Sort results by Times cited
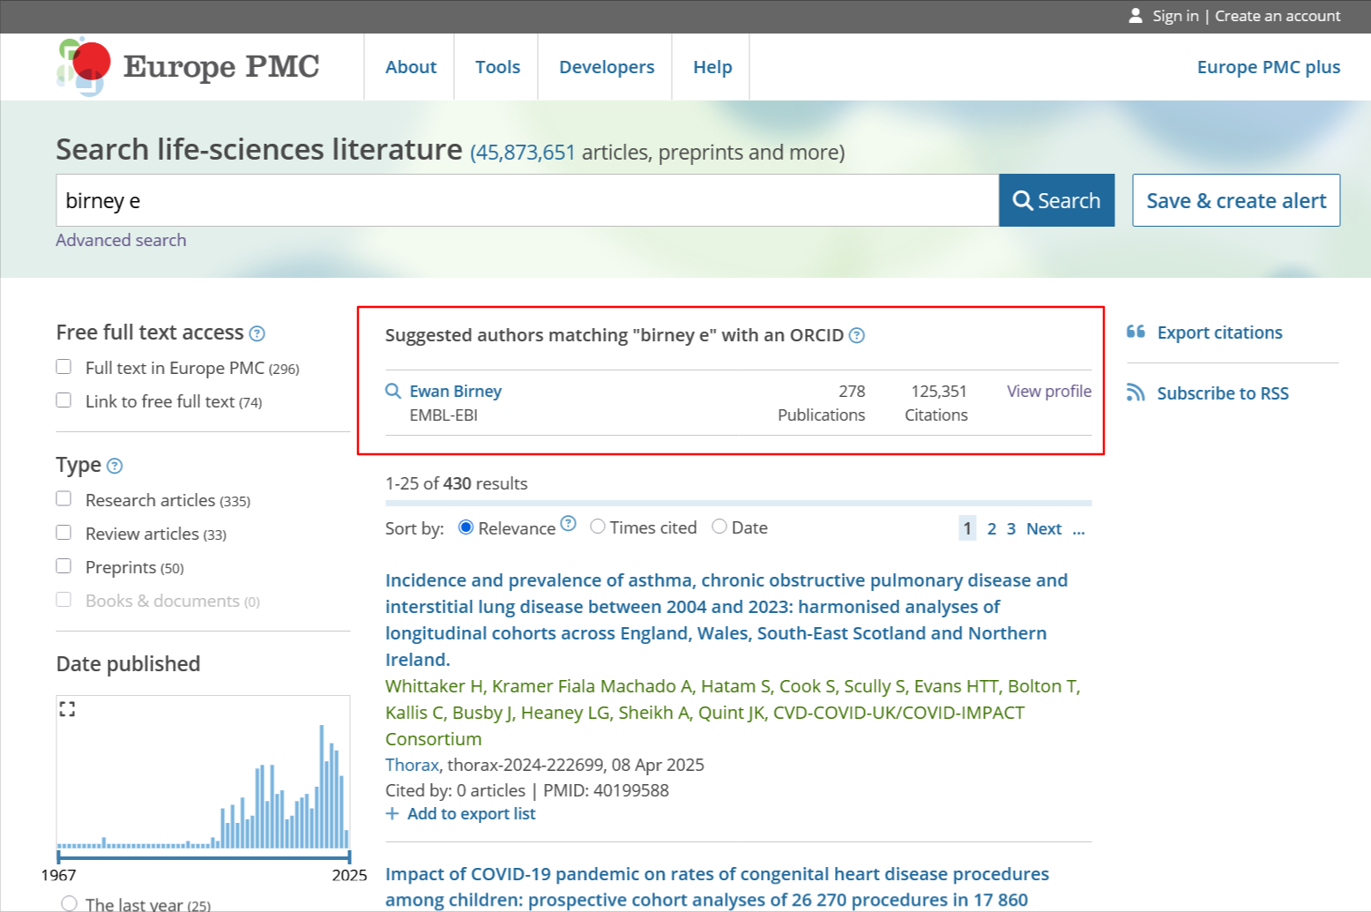The height and width of the screenshot is (912, 1371). point(598,527)
